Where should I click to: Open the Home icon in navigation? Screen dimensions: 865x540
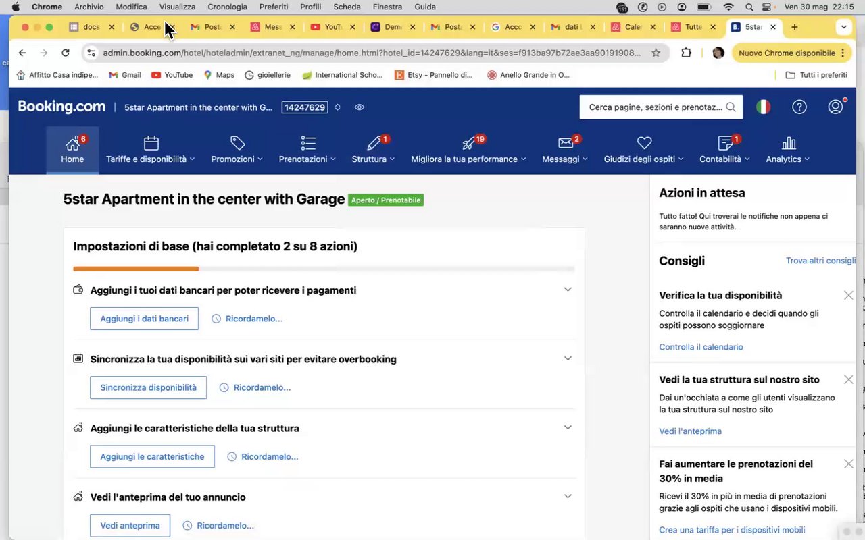72,144
